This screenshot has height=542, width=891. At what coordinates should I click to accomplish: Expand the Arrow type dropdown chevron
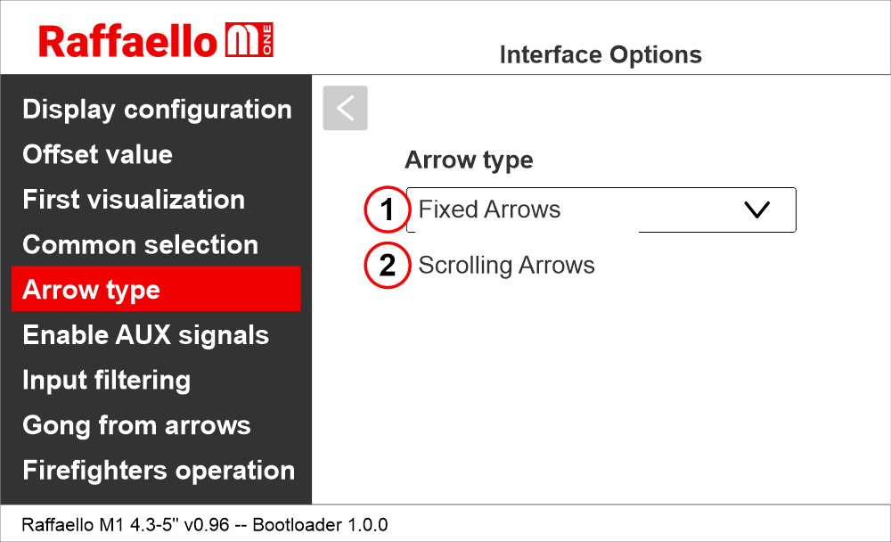(x=756, y=210)
